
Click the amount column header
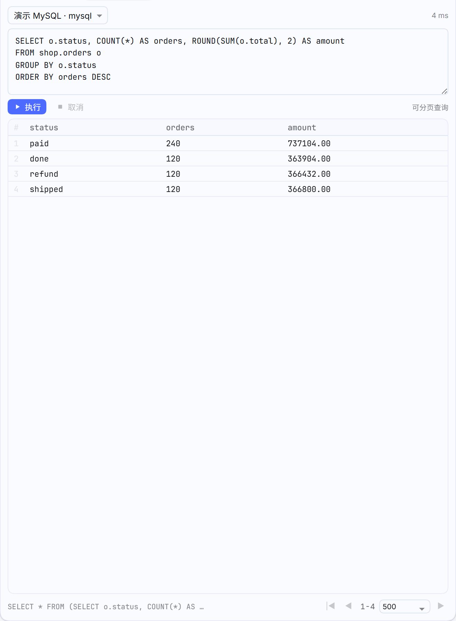tap(302, 128)
